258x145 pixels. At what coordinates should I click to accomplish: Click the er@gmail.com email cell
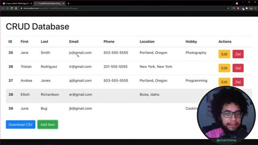point(81,95)
